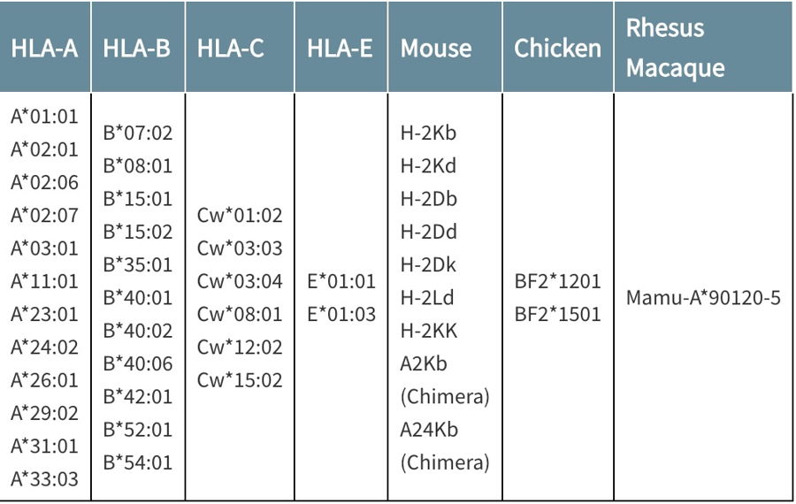Click the HLA-A column header
Screen dimensions: 796x504
[45, 49]
